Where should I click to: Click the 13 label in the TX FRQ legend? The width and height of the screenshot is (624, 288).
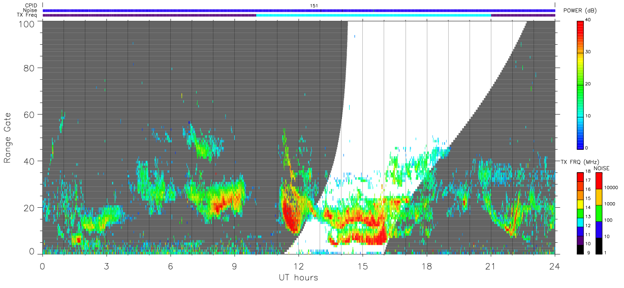coord(588,217)
